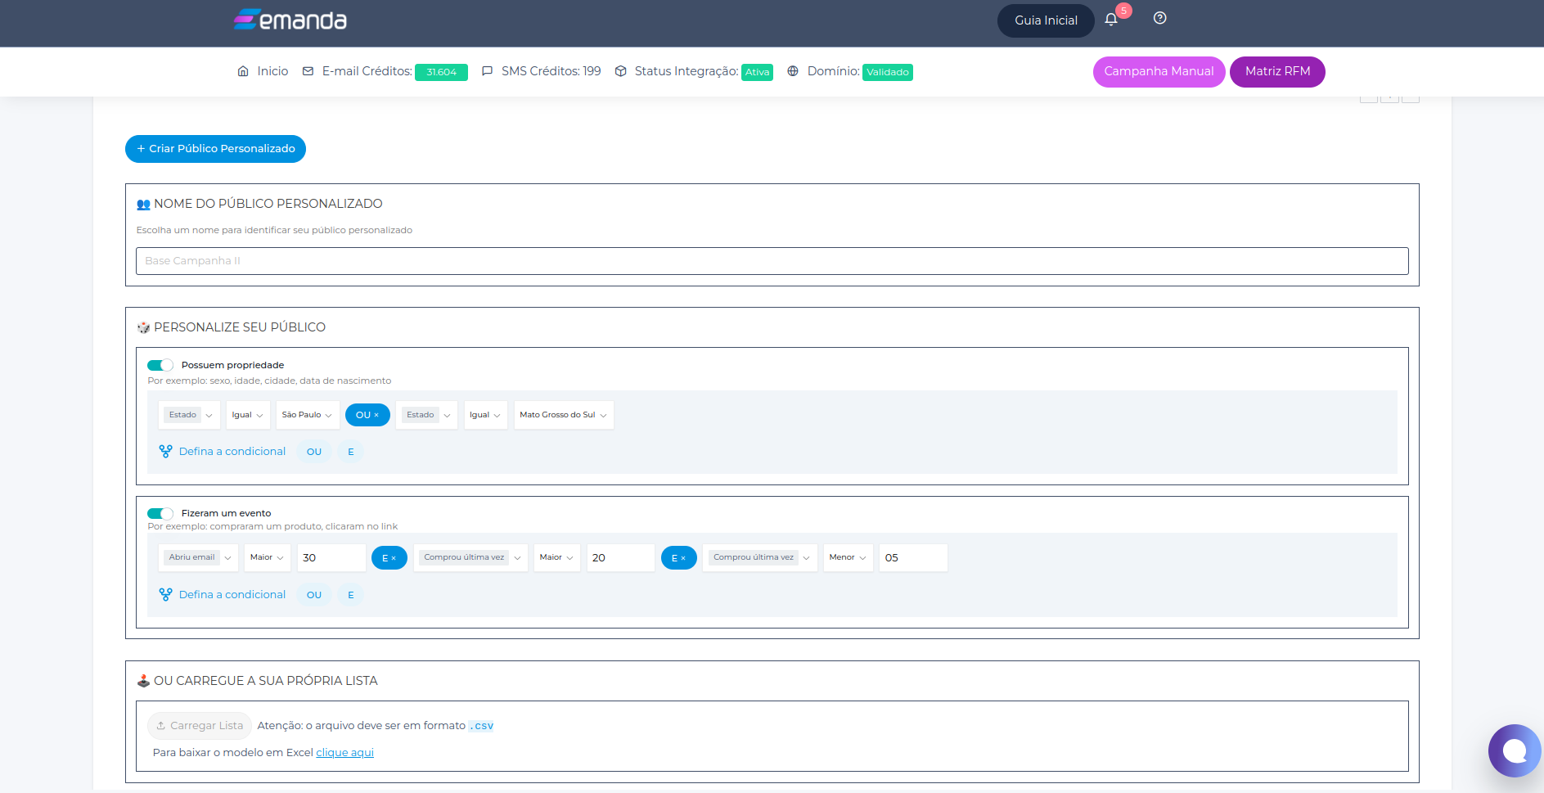
Task: Click the upload icon in Carregar Lista
Action: (161, 726)
